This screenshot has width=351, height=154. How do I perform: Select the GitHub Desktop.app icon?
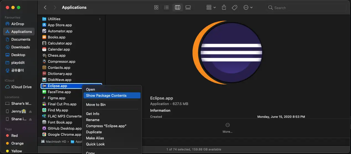(x=44, y=128)
